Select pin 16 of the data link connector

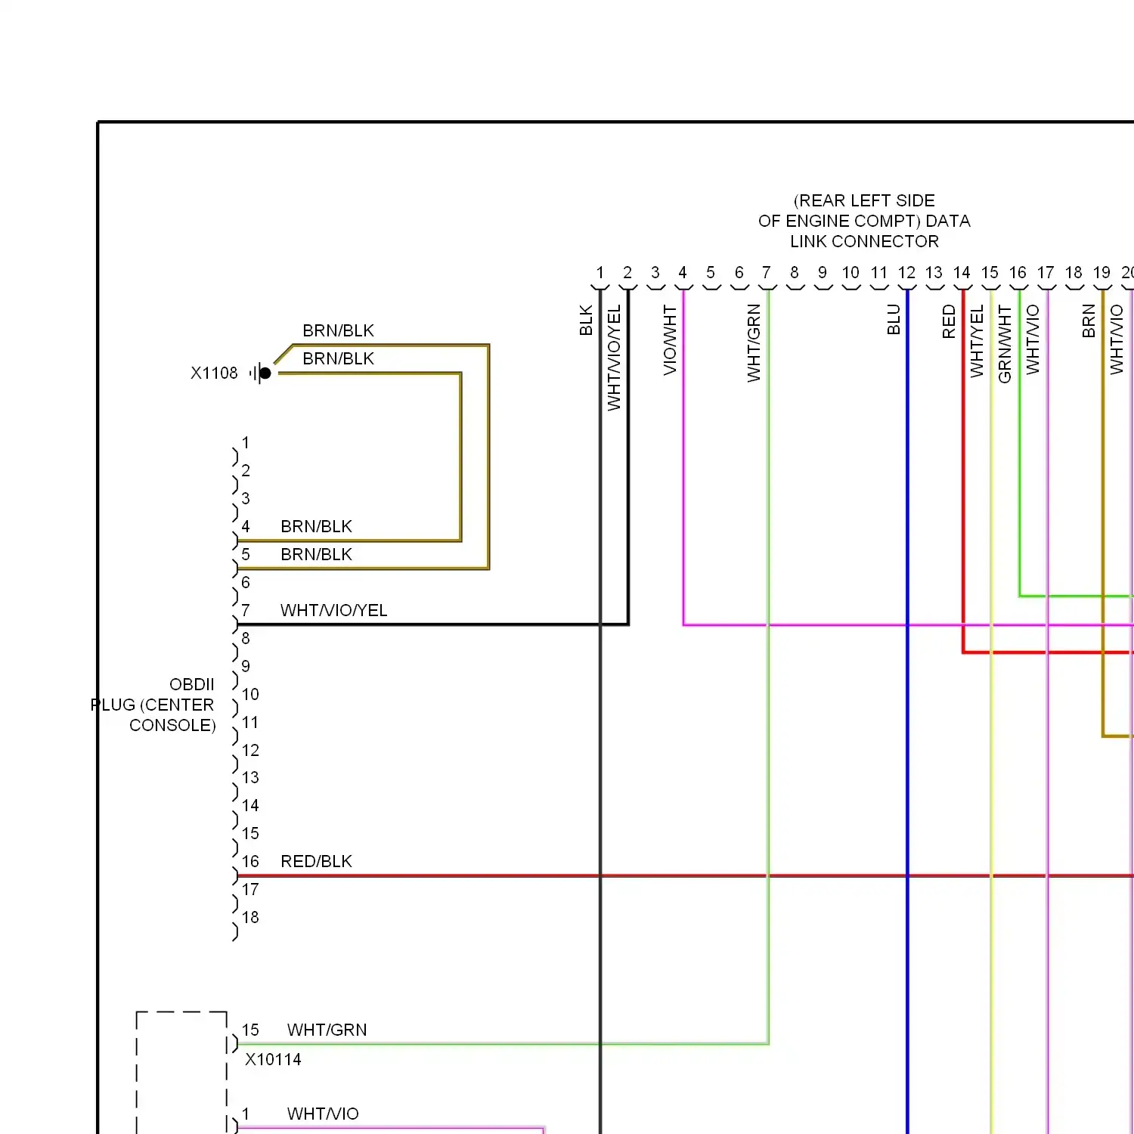[1018, 272]
